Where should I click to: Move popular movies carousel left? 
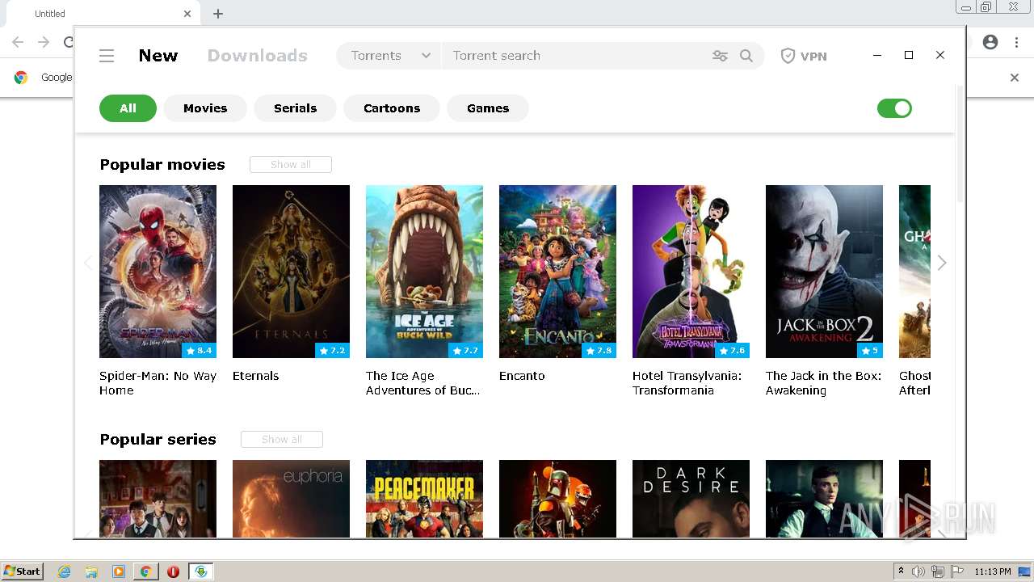point(88,263)
